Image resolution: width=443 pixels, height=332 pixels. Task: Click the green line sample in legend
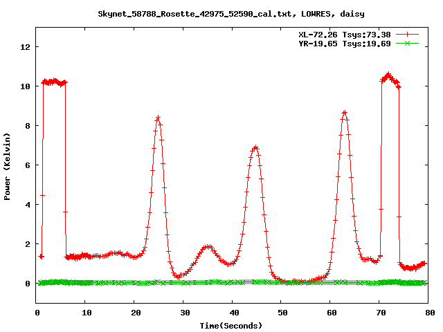tap(407, 43)
